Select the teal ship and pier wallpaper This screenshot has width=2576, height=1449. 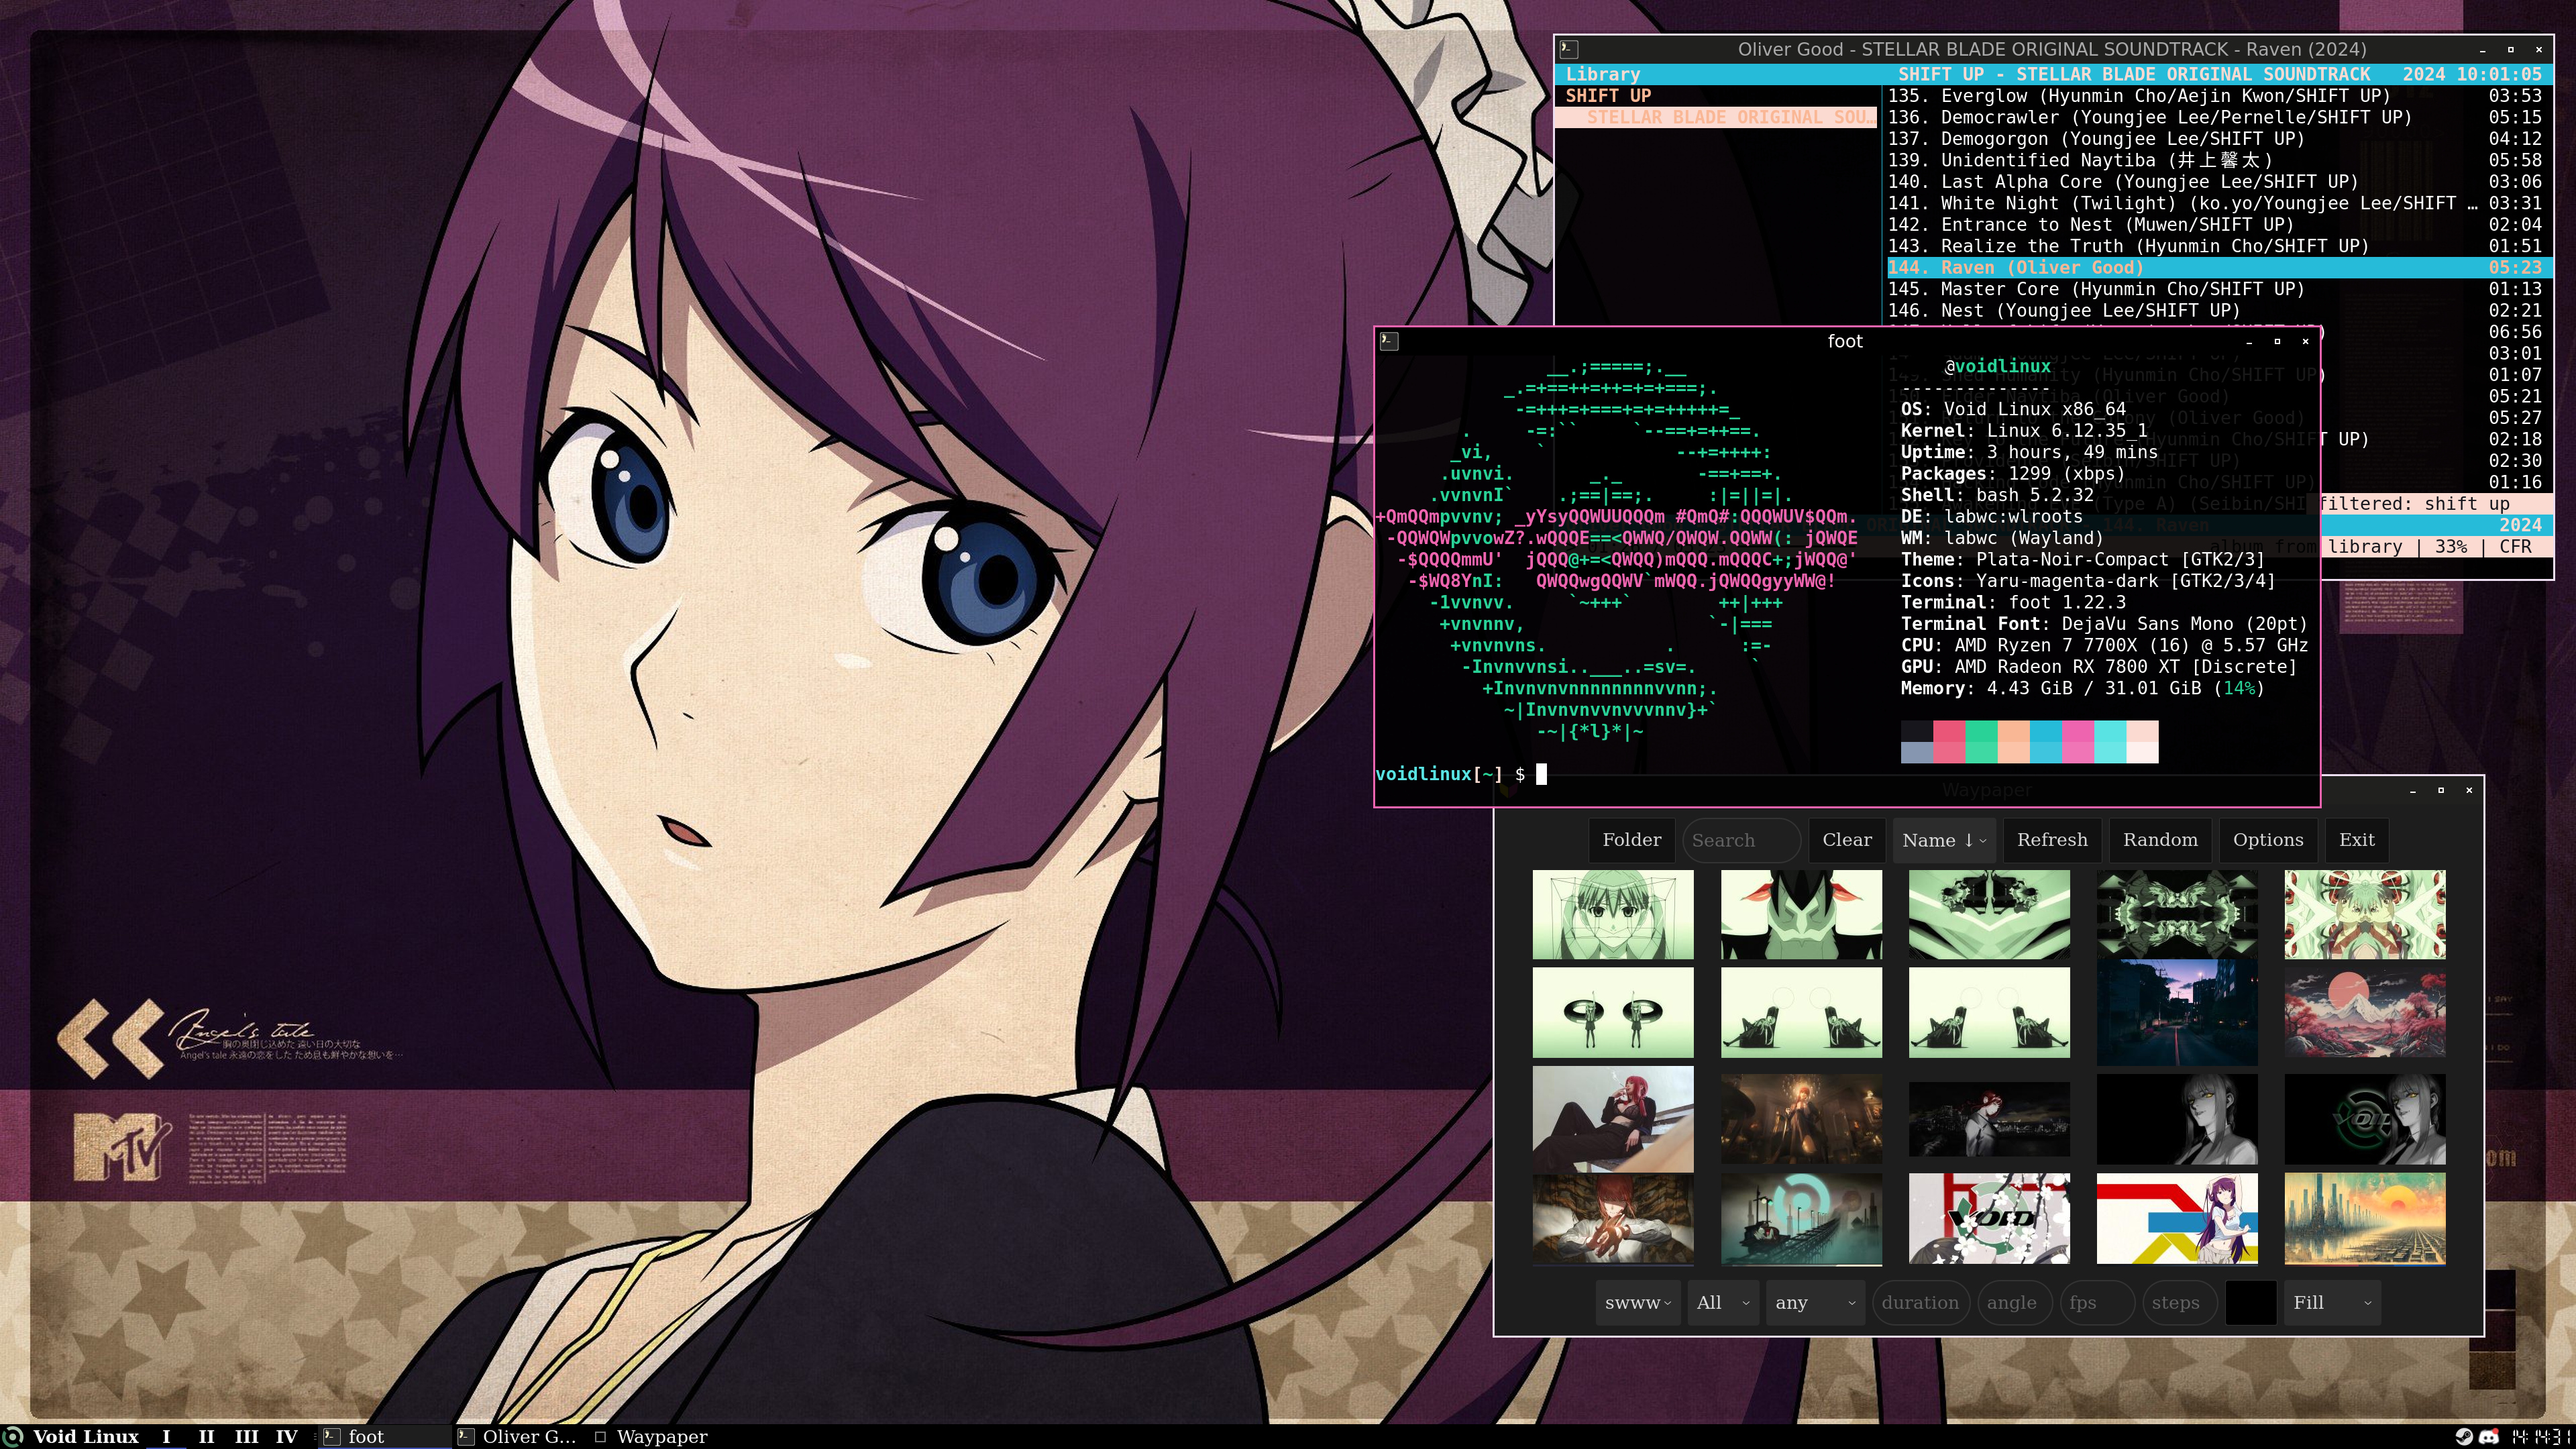click(1801, 1219)
